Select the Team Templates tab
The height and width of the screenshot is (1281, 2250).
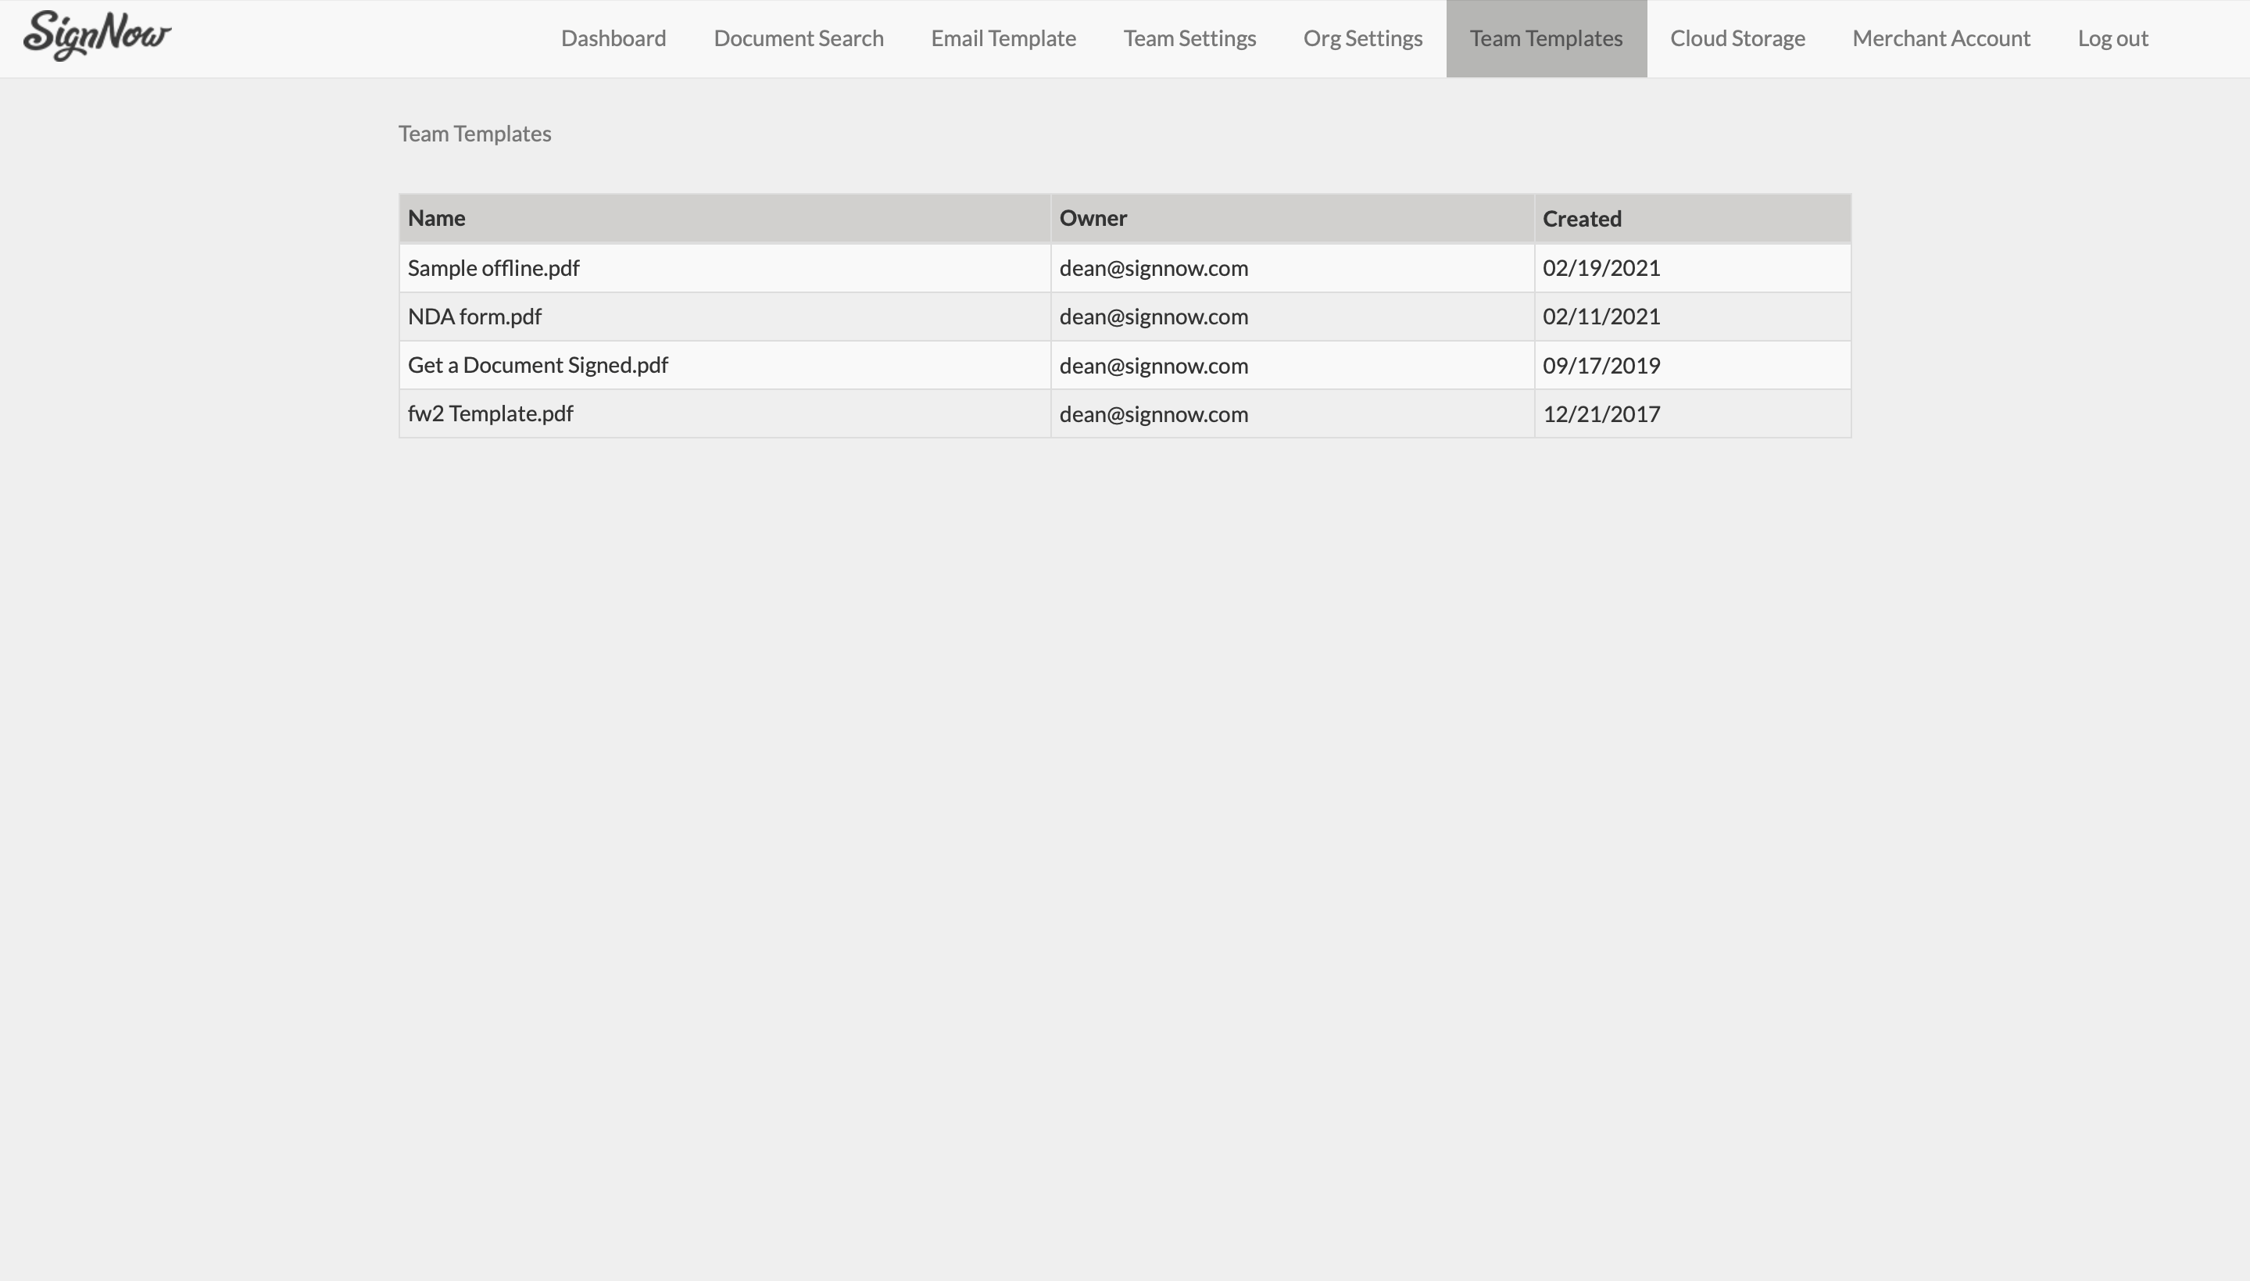point(1545,39)
